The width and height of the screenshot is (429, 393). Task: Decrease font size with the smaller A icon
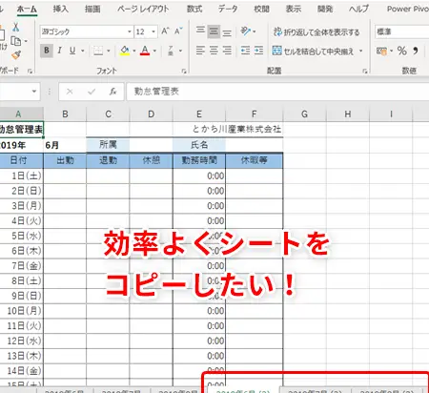coord(178,31)
